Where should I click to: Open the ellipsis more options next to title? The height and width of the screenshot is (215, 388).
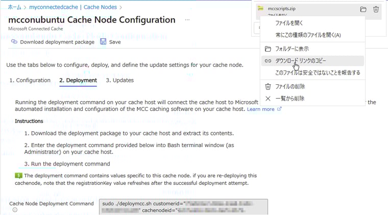[x=187, y=20]
